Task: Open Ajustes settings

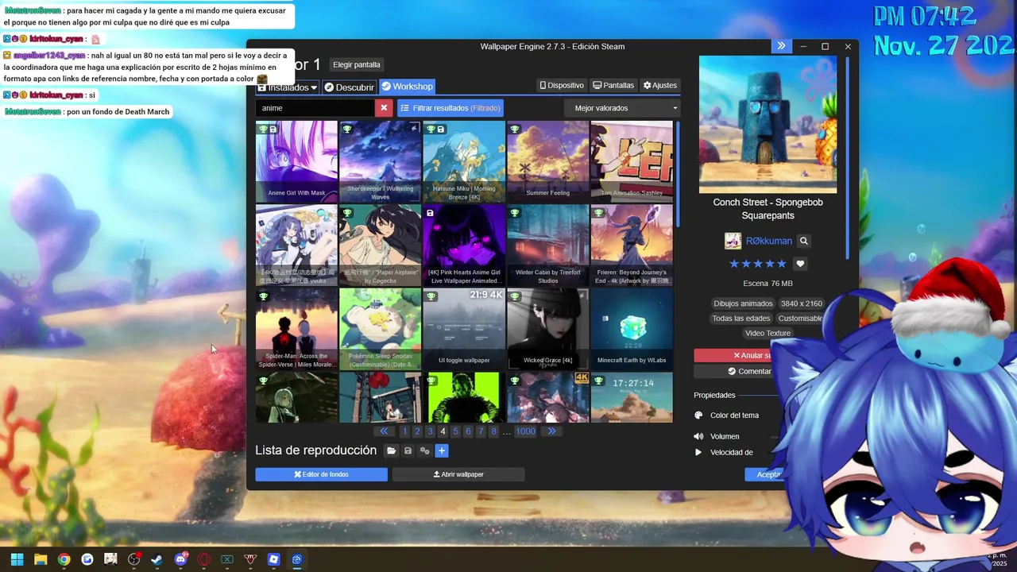Action: (660, 85)
